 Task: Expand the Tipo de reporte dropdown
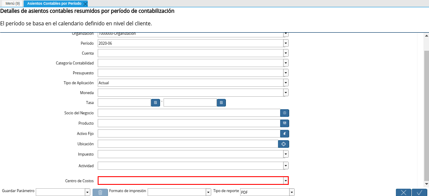[292, 193]
